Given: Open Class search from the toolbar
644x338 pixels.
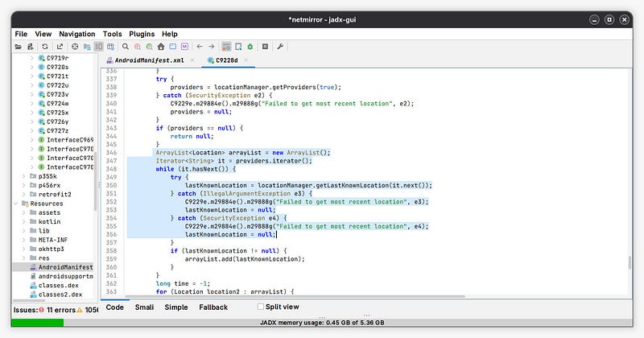Looking at the screenshot, I should click(x=138, y=47).
